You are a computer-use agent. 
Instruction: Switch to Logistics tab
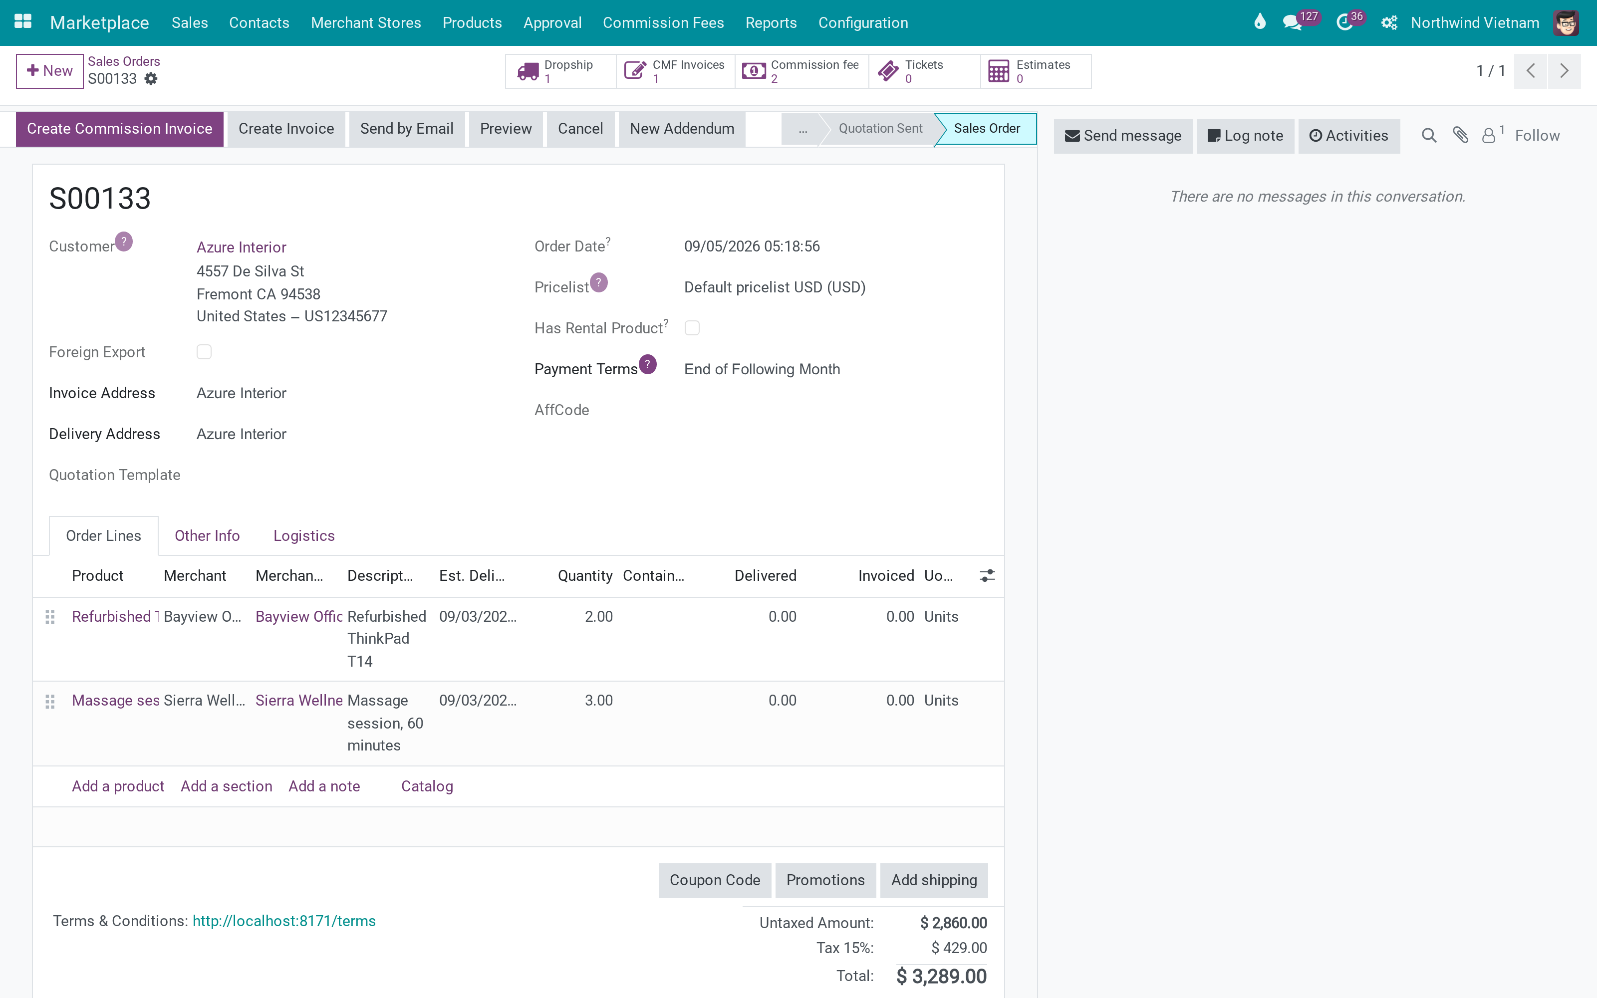tap(304, 536)
